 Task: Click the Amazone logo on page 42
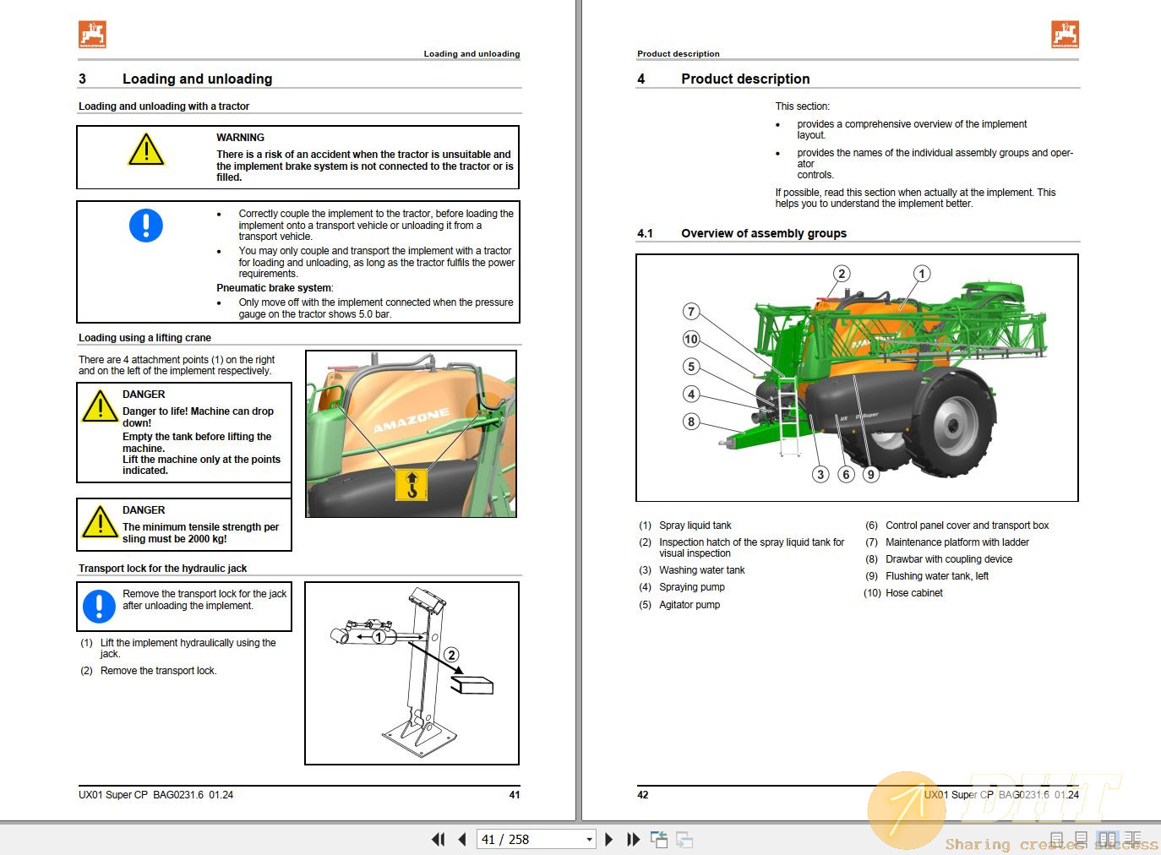[x=1065, y=35]
